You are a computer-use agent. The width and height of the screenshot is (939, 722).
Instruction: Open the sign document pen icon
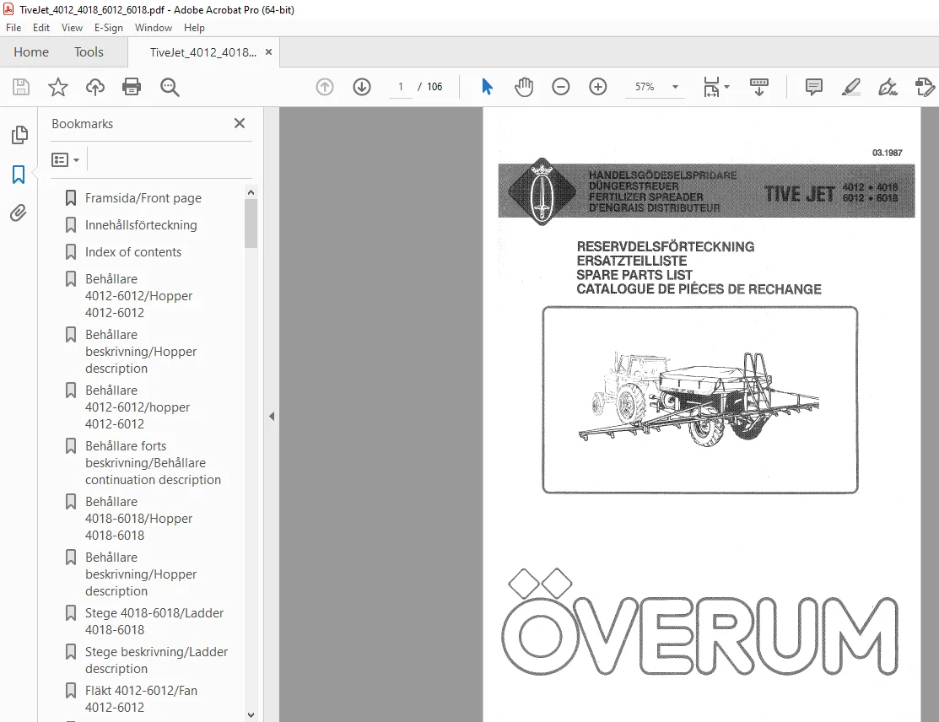click(x=888, y=88)
